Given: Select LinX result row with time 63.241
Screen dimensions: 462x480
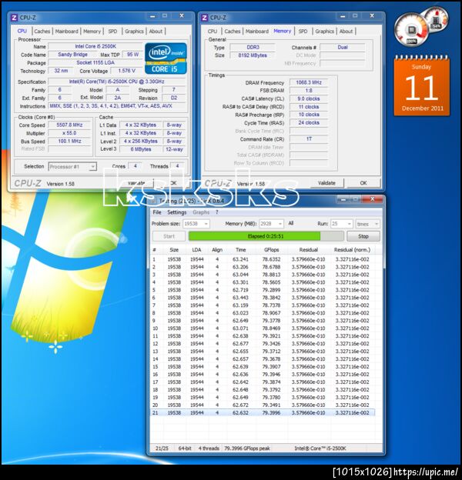Looking at the screenshot, I should 263,259.
